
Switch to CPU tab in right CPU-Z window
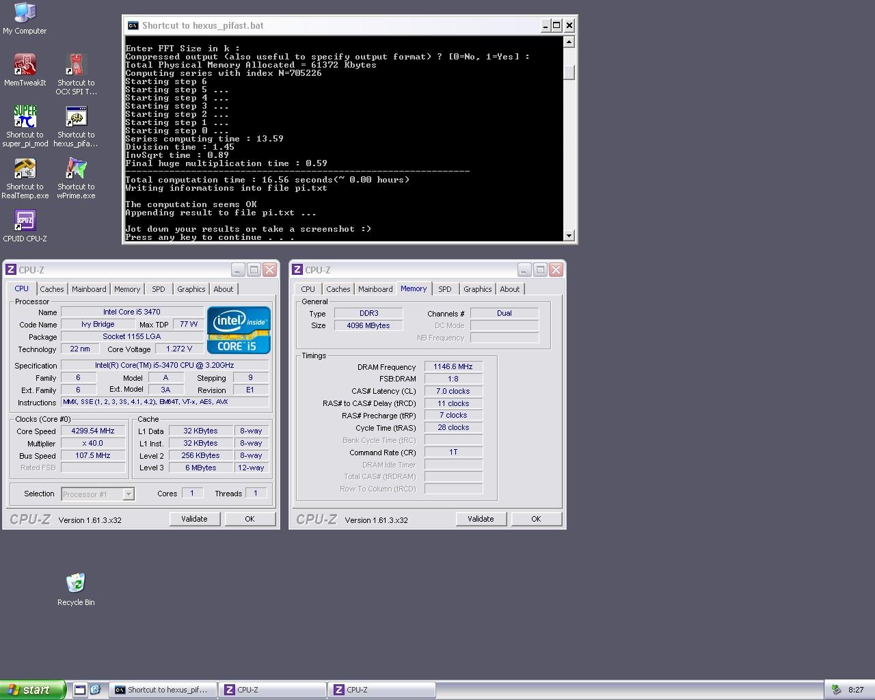point(308,289)
